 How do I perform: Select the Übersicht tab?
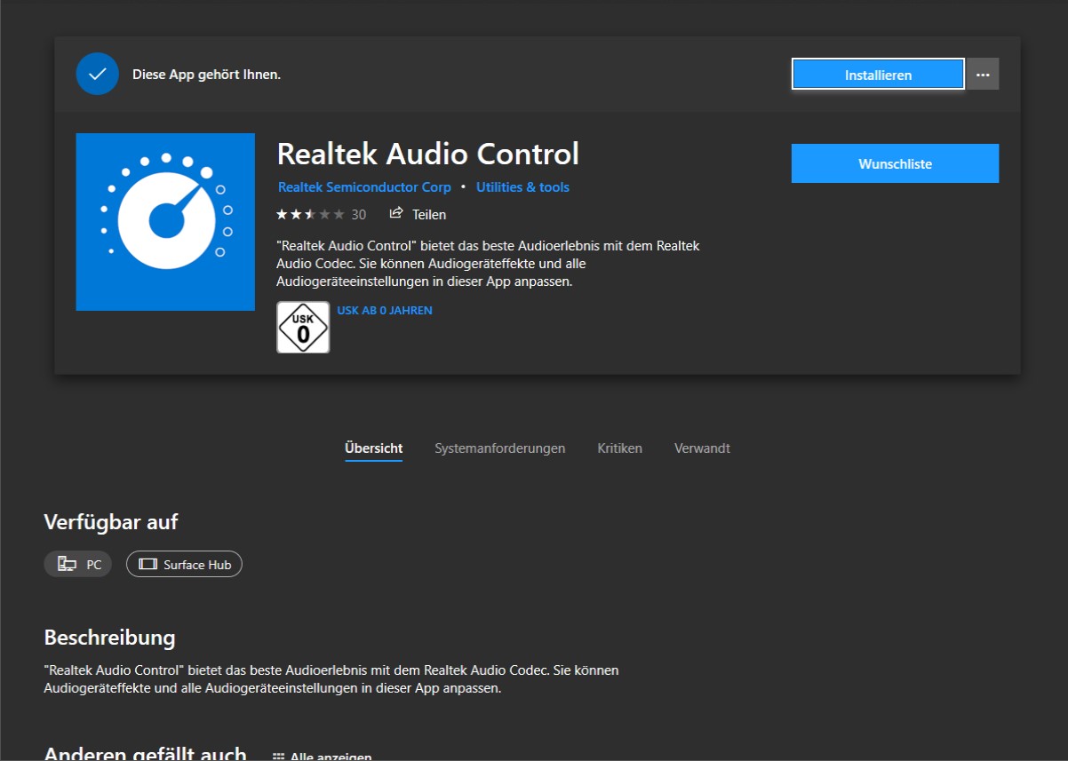pyautogui.click(x=373, y=448)
